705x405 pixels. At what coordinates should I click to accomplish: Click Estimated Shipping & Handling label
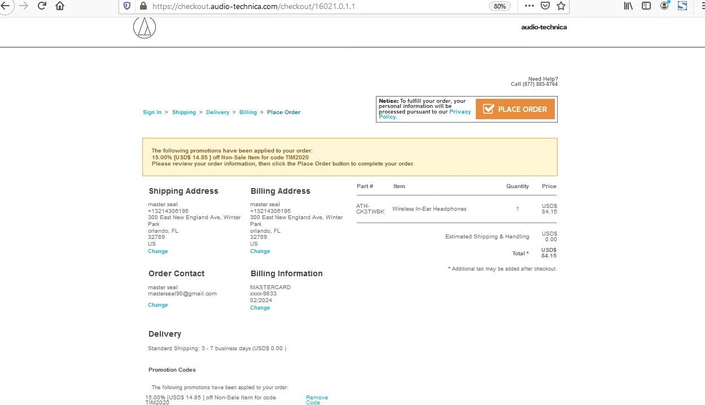(487, 237)
